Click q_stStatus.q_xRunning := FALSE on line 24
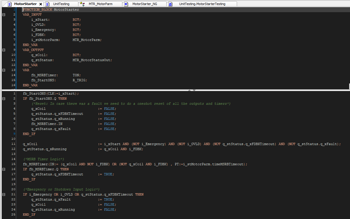Viewport: 350px width, 219px height. click(74, 210)
